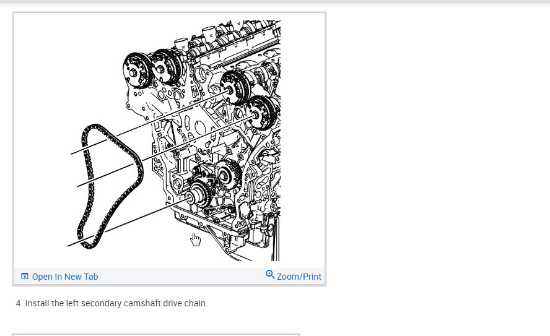Image resolution: width=550 pixels, height=336 pixels.
Task: Click the upper right-bank camshaft sprocket with a leader line
Action: [x=235, y=87]
